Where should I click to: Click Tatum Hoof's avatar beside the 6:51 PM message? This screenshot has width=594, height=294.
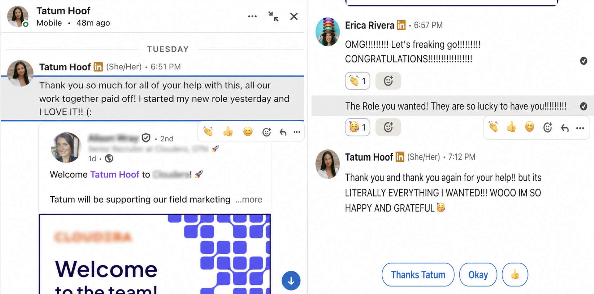(20, 73)
